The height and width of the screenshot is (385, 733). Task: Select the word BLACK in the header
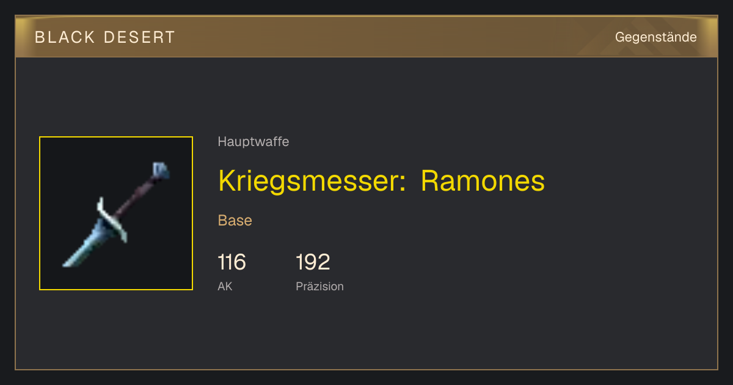click(65, 37)
